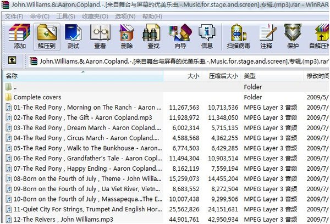Open the 命令(C) menu
The height and width of the screenshot is (224, 330).
pos(40,16)
